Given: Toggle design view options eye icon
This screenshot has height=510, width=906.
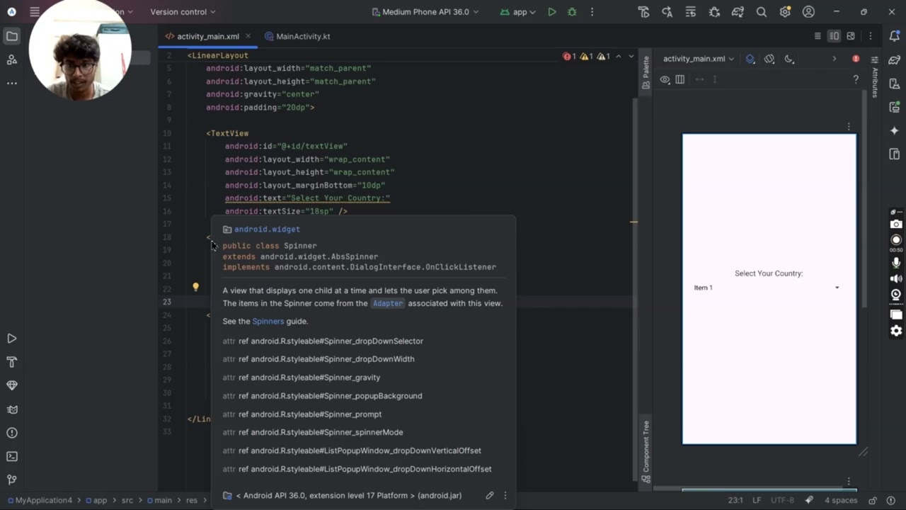Looking at the screenshot, I should (x=665, y=79).
